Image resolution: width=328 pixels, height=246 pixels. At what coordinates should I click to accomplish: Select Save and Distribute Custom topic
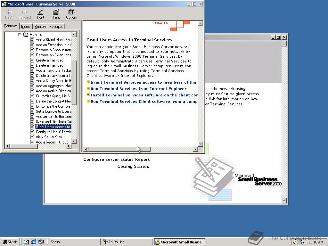pyautogui.click(x=53, y=121)
